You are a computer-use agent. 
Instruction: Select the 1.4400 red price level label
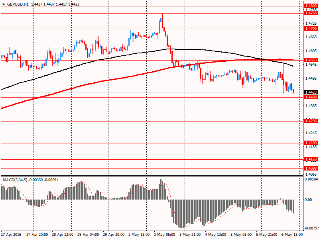[x=311, y=97]
